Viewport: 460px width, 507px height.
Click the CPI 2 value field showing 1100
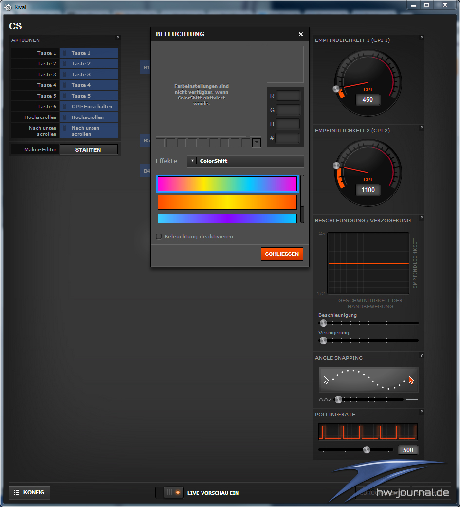368,190
